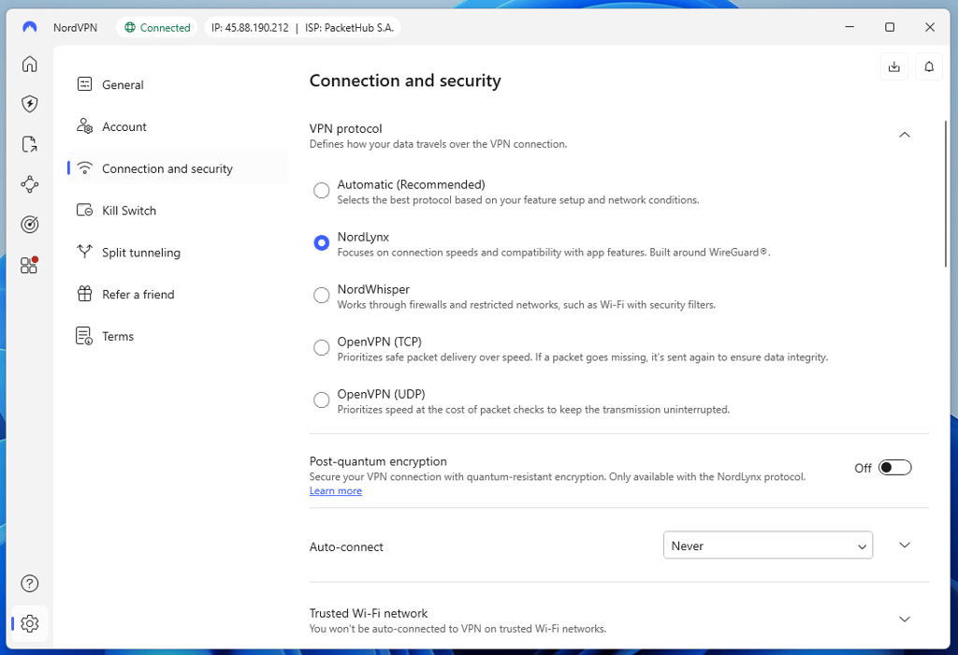
Task: Click the Auto-connect label
Action: tap(346, 546)
